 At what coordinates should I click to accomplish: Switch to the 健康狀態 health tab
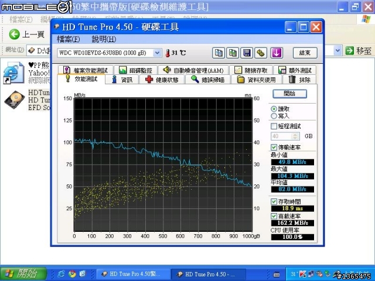162,80
